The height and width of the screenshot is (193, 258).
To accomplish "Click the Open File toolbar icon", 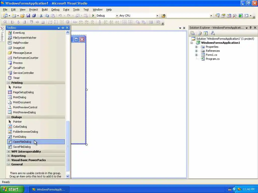I will [22, 16].
